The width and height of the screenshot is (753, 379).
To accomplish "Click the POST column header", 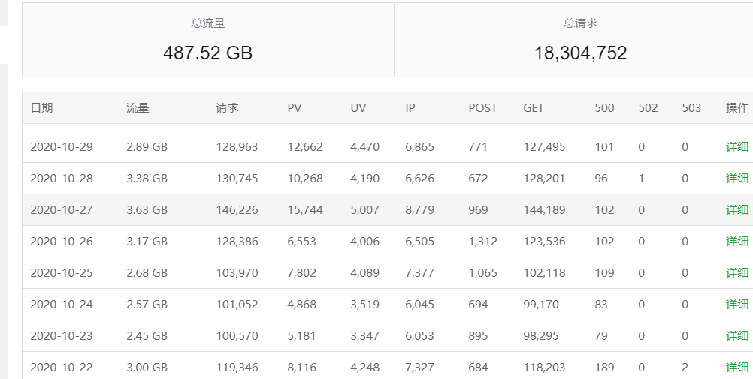I will click(482, 108).
